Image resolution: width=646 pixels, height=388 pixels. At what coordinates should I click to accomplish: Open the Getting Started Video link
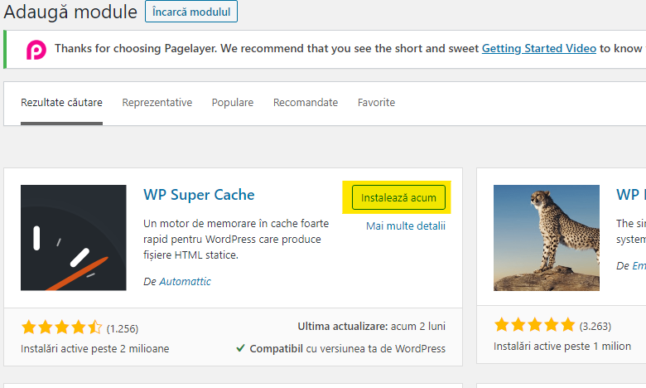coord(539,49)
